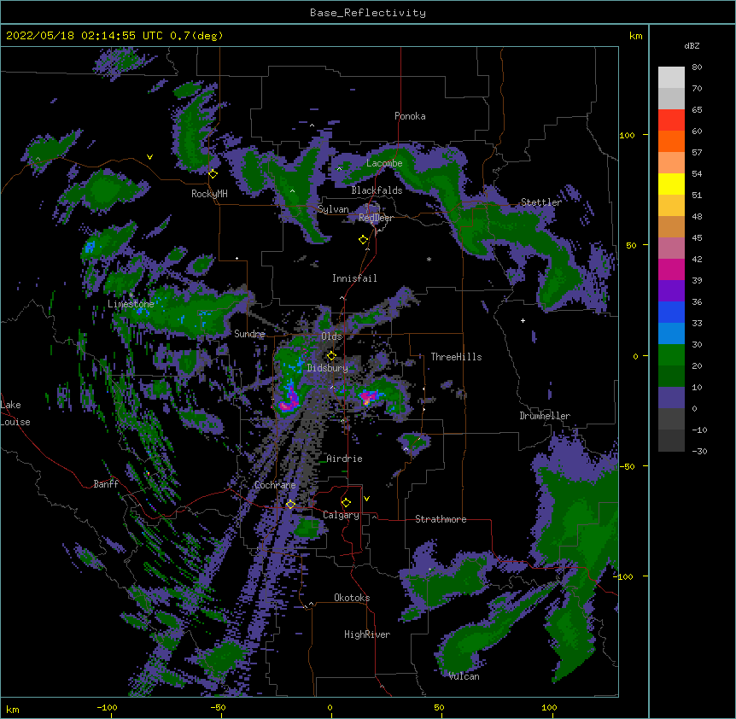The height and width of the screenshot is (719, 736).
Task: Click the RockyMH label
Action: click(x=209, y=194)
